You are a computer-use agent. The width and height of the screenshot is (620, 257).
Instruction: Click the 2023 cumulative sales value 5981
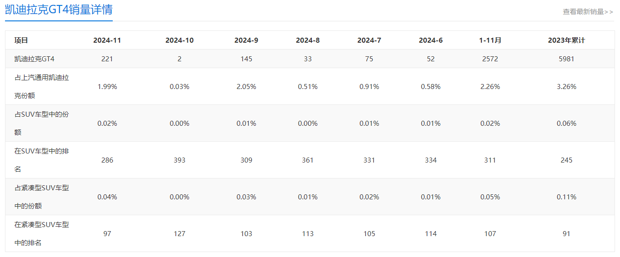tap(566, 59)
